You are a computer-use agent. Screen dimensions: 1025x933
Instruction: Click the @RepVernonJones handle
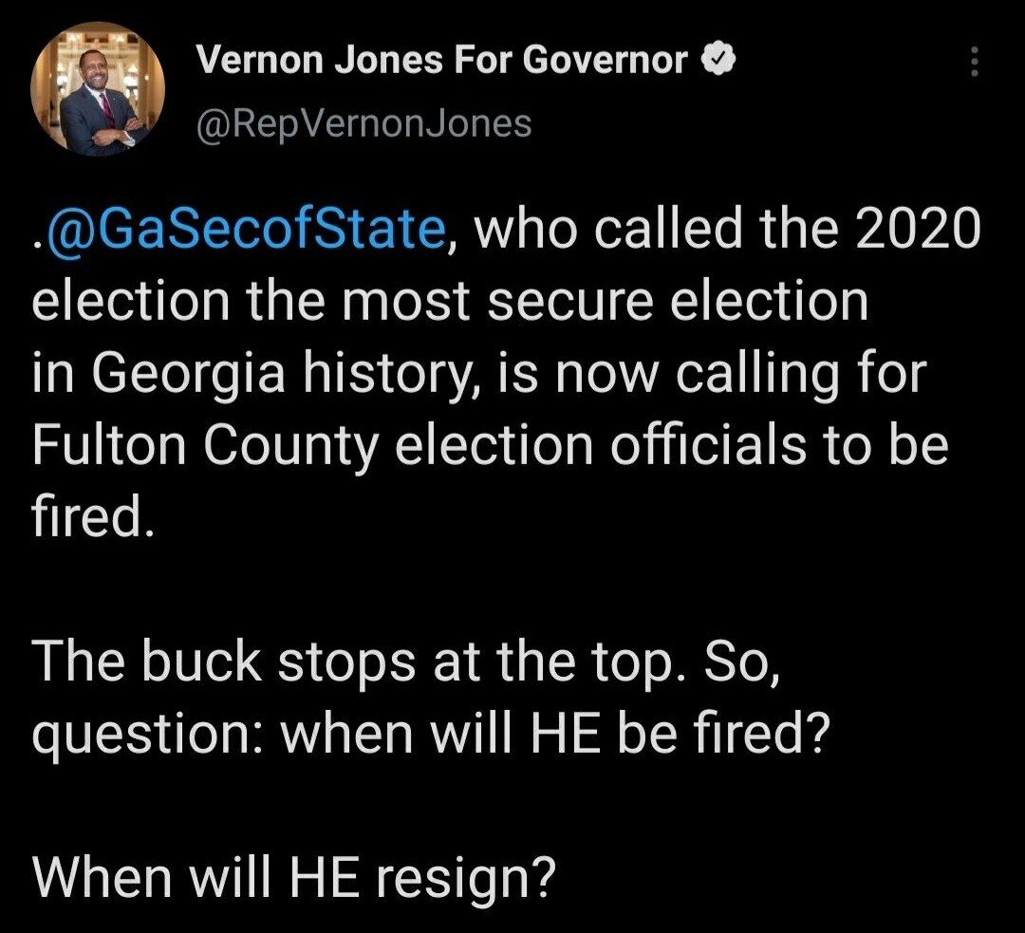pyautogui.click(x=363, y=124)
